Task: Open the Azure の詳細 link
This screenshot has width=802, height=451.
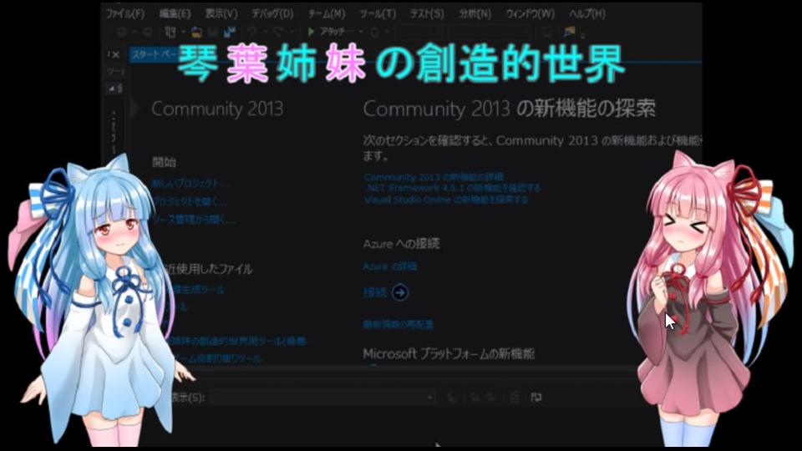Action: (x=390, y=266)
